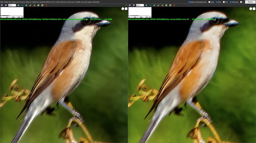This screenshot has width=256, height=143.
Task: Uncheck the 'Ajuster automatiquement' checkbox
Action: [x=189, y=2]
